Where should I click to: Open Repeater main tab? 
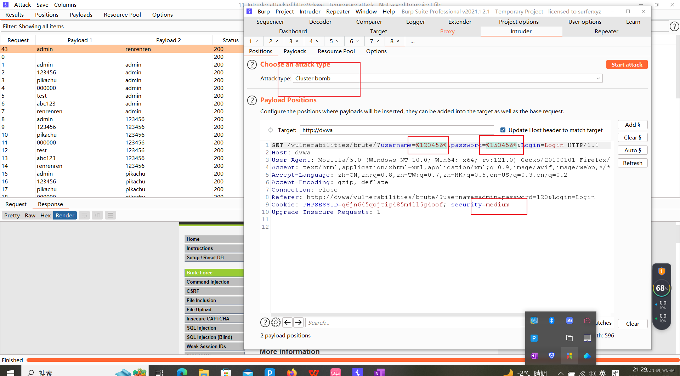tap(606, 32)
